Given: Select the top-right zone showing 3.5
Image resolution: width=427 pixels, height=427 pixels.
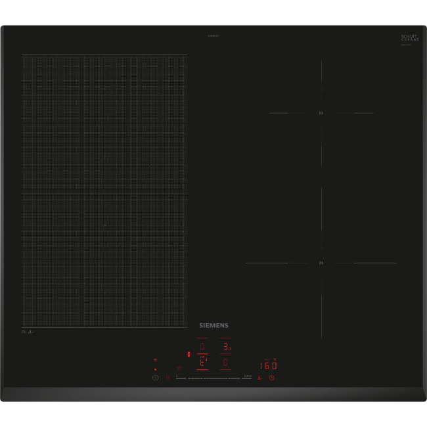Looking at the screenshot, I should (225, 346).
